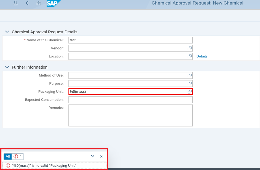Open the home page icon
Screen dimensions: 260x170
pyautogui.click(x=39, y=3)
